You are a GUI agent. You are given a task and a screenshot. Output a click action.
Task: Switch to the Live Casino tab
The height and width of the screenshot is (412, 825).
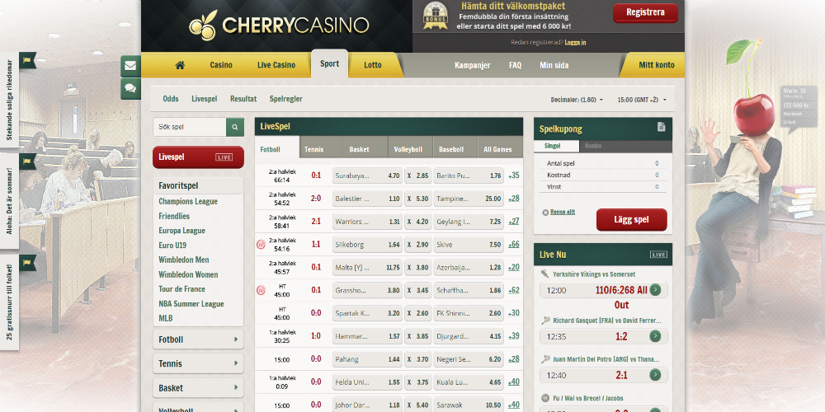click(276, 65)
